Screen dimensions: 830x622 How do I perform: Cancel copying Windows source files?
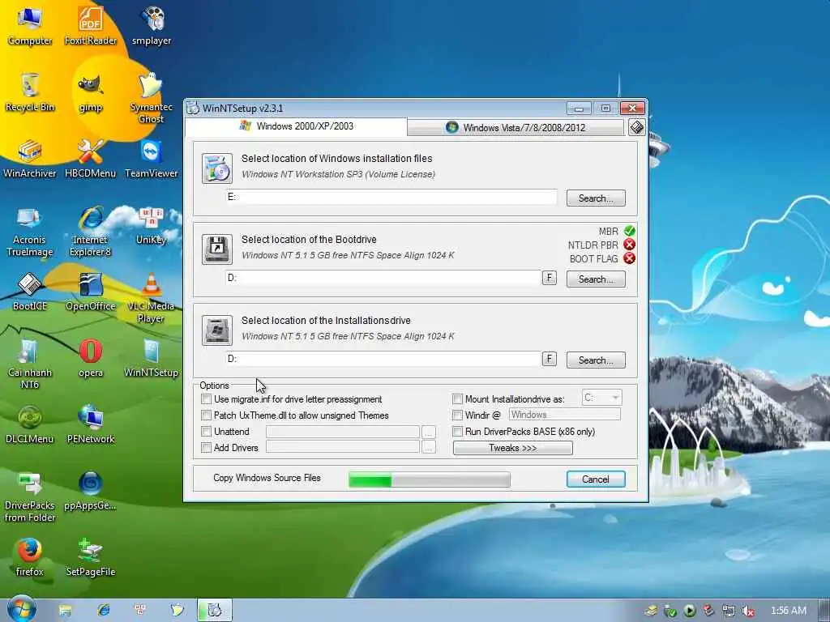click(x=596, y=479)
